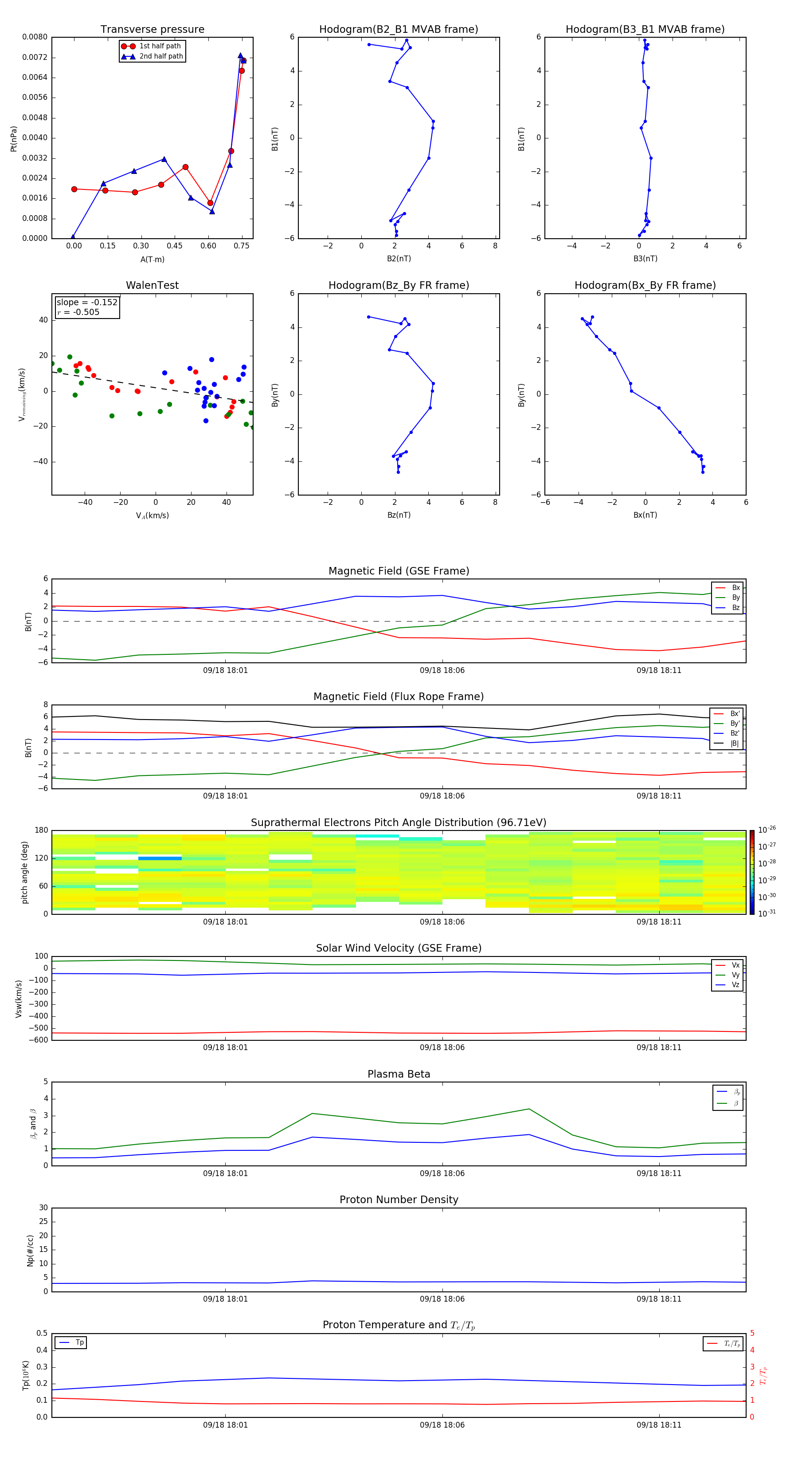Click the '10^-31' colorbar tick label

pyautogui.click(x=767, y=913)
